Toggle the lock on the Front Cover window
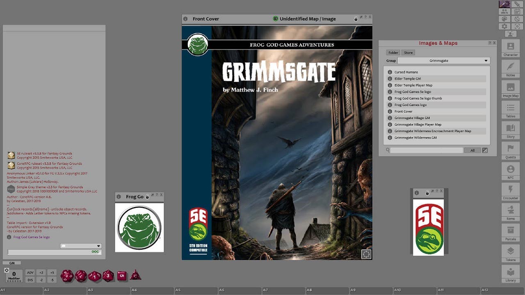Image resolution: width=525 pixels, height=295 pixels. coord(356,18)
